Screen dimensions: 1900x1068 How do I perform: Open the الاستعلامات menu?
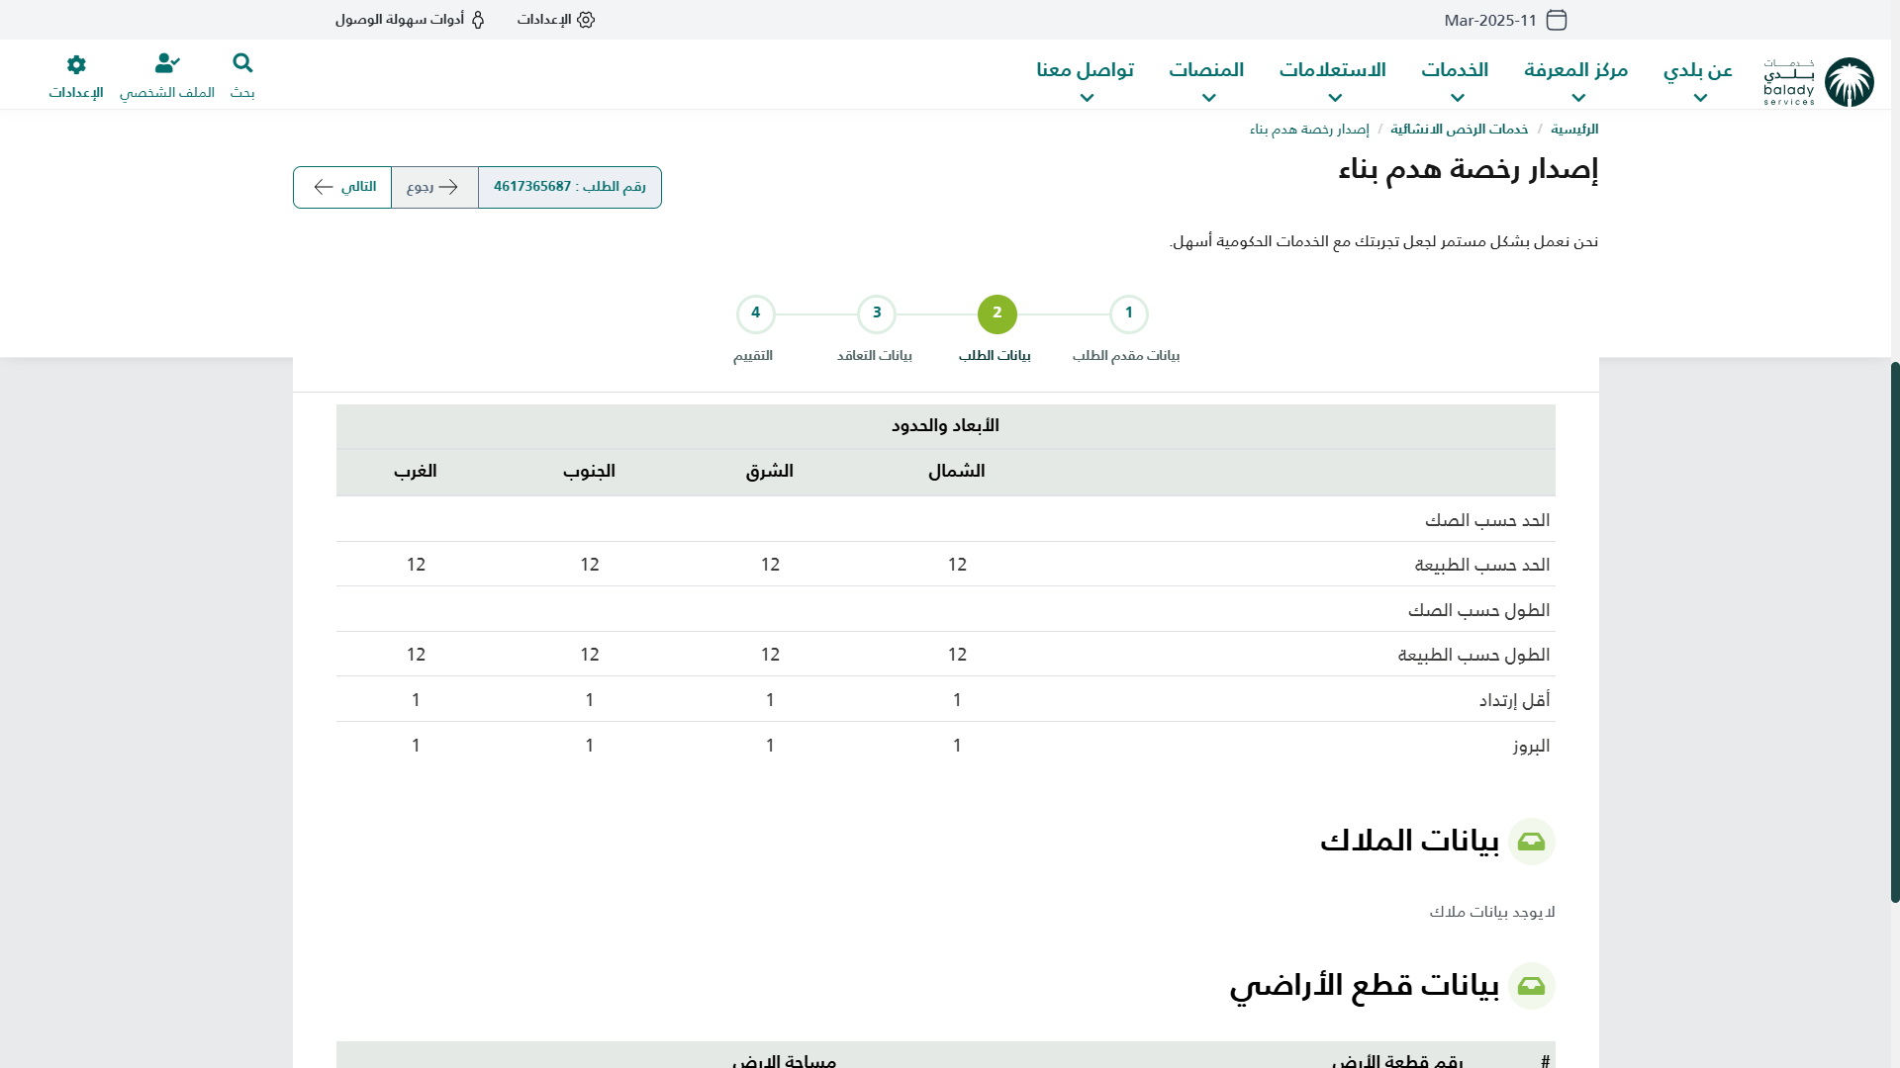coord(1332,79)
